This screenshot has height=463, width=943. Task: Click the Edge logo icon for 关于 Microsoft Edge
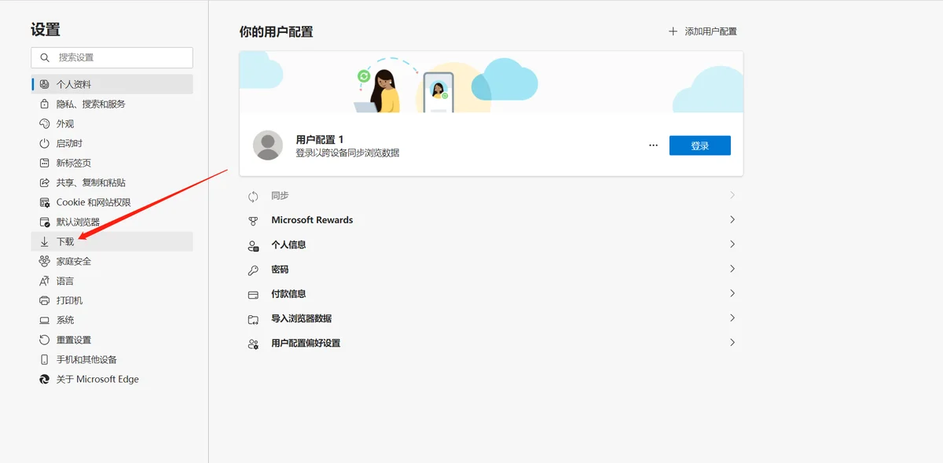click(45, 379)
